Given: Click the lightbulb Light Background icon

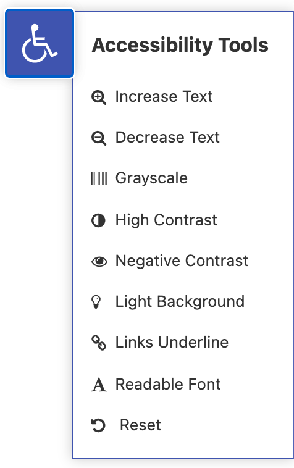Looking at the screenshot, I should pos(96,302).
